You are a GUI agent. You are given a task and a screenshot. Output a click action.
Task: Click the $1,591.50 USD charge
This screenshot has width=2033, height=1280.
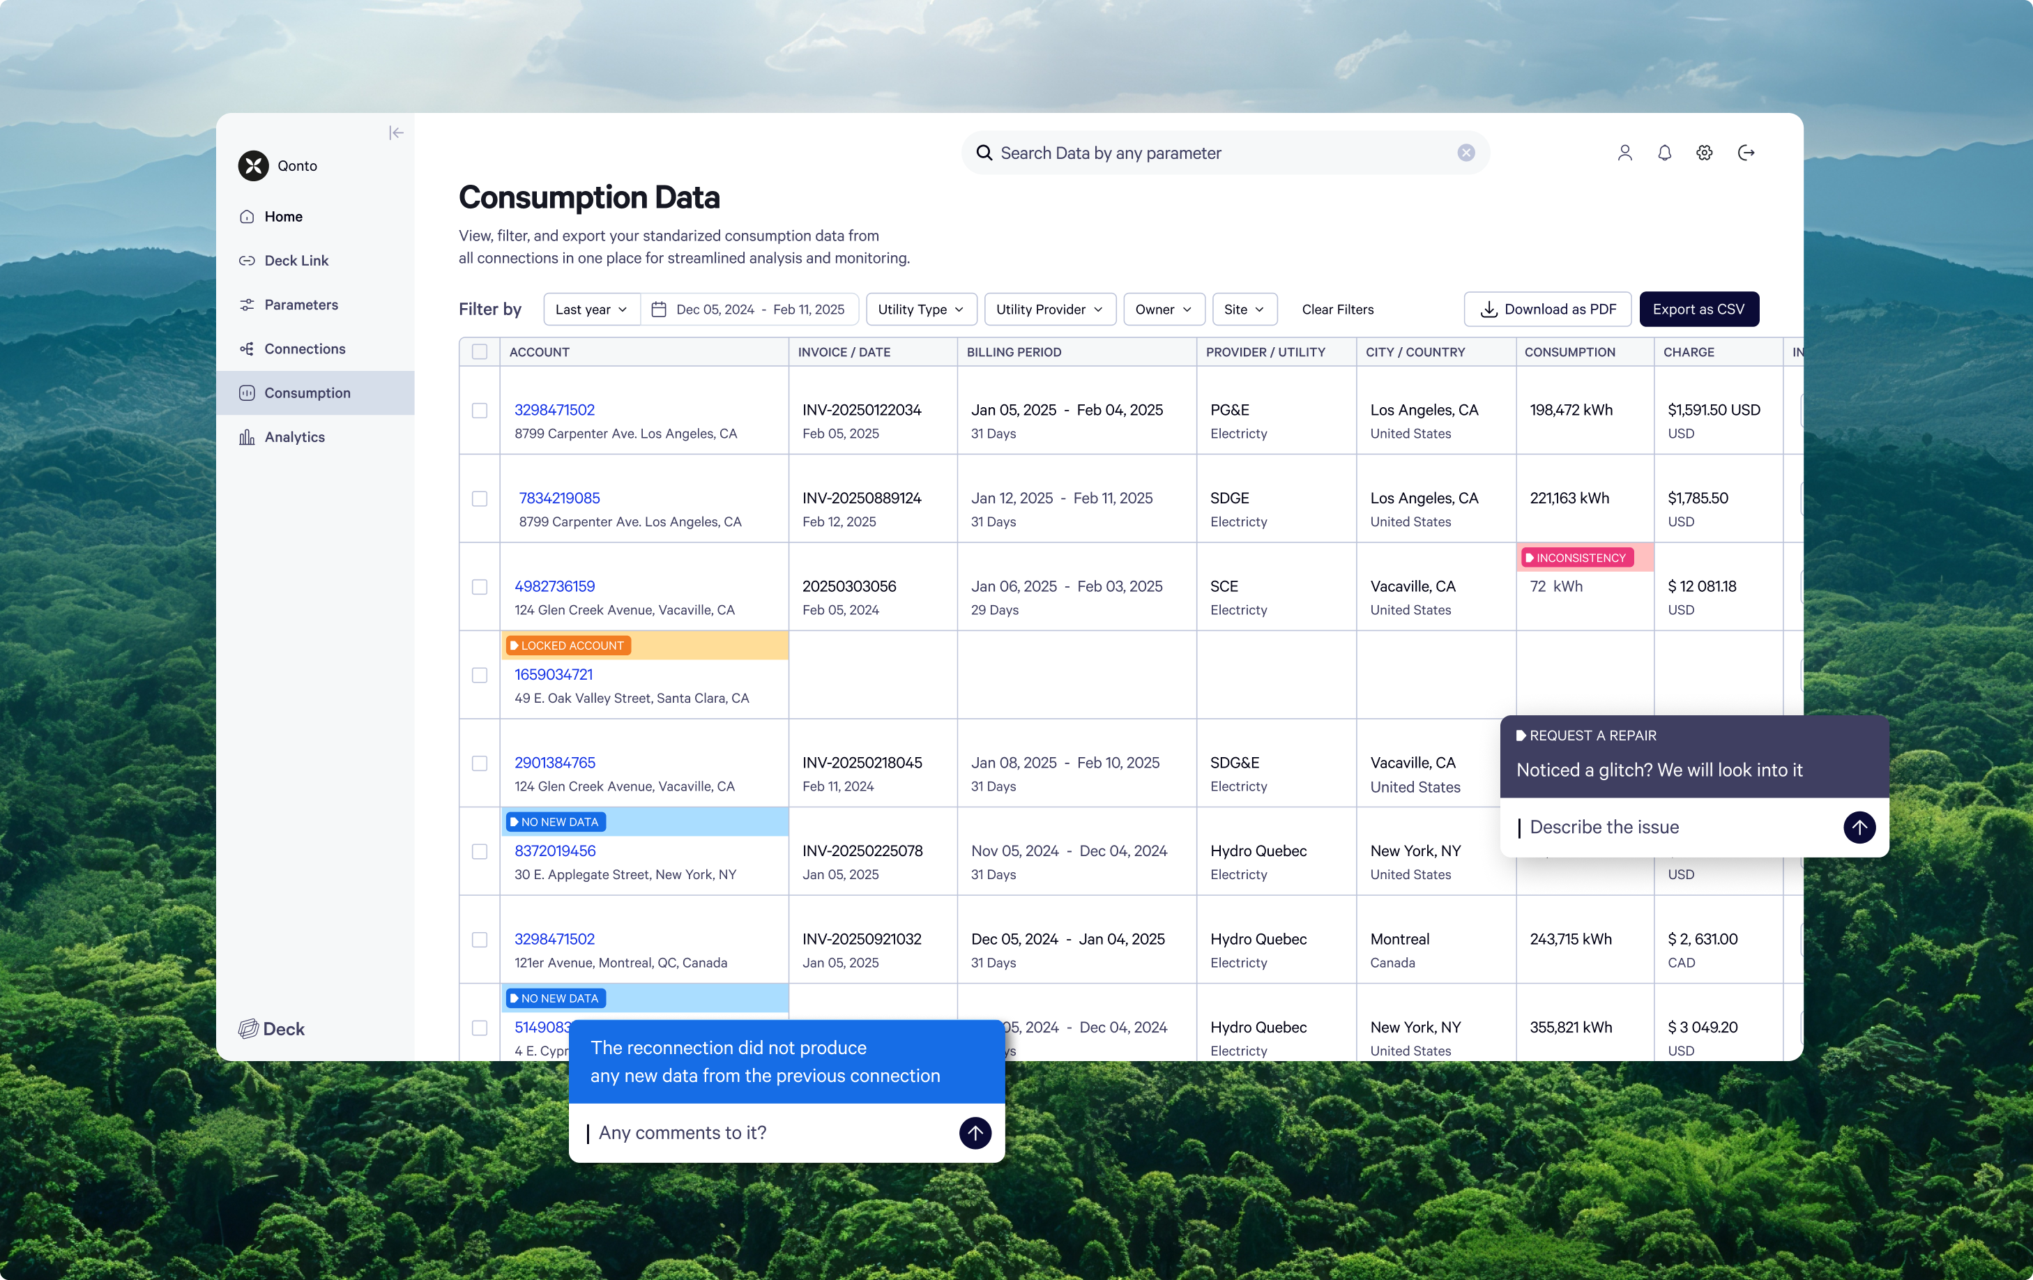pos(1713,409)
